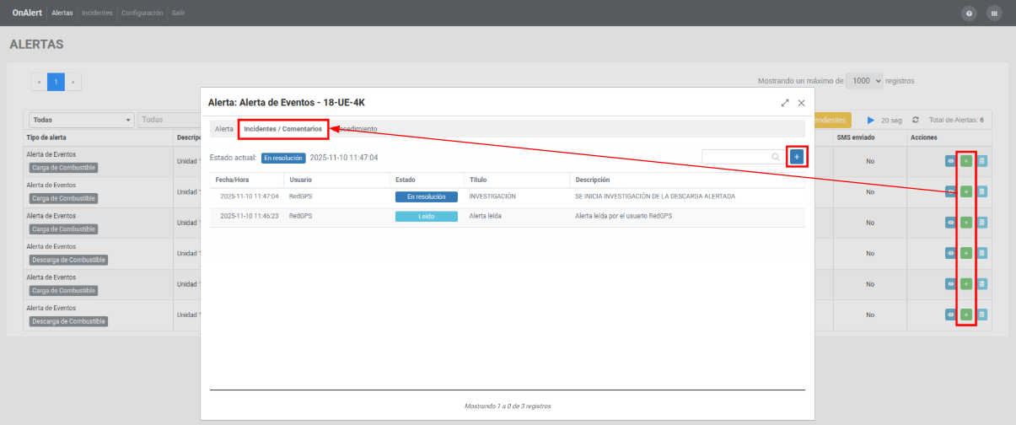Click the first Descarga de Combustible tag
Viewport: 1016px width, 425px height.
[x=68, y=260]
